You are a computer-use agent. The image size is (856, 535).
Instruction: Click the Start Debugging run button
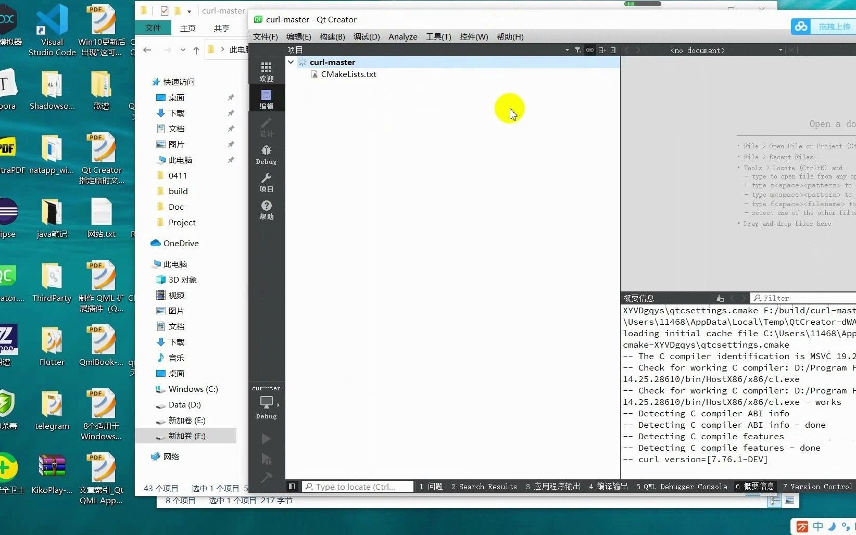coord(266,458)
